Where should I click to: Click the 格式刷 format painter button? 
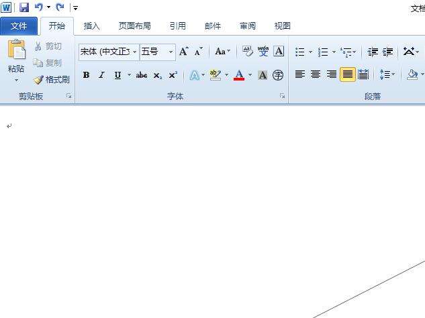pyautogui.click(x=52, y=80)
